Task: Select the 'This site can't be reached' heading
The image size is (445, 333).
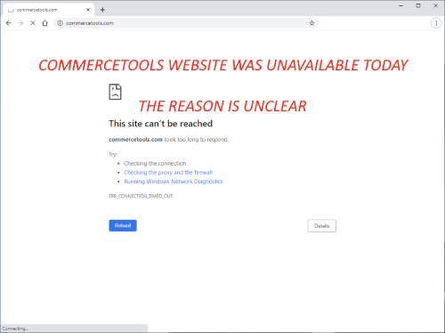Action: 160,124
